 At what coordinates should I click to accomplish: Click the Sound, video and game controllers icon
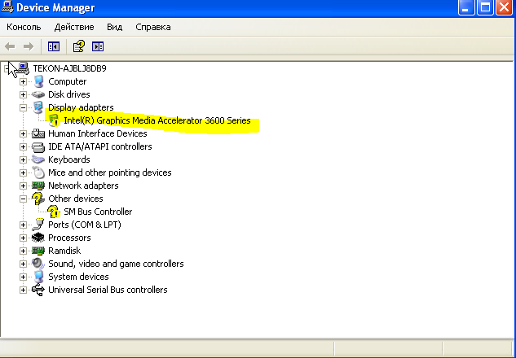pyautogui.click(x=38, y=264)
